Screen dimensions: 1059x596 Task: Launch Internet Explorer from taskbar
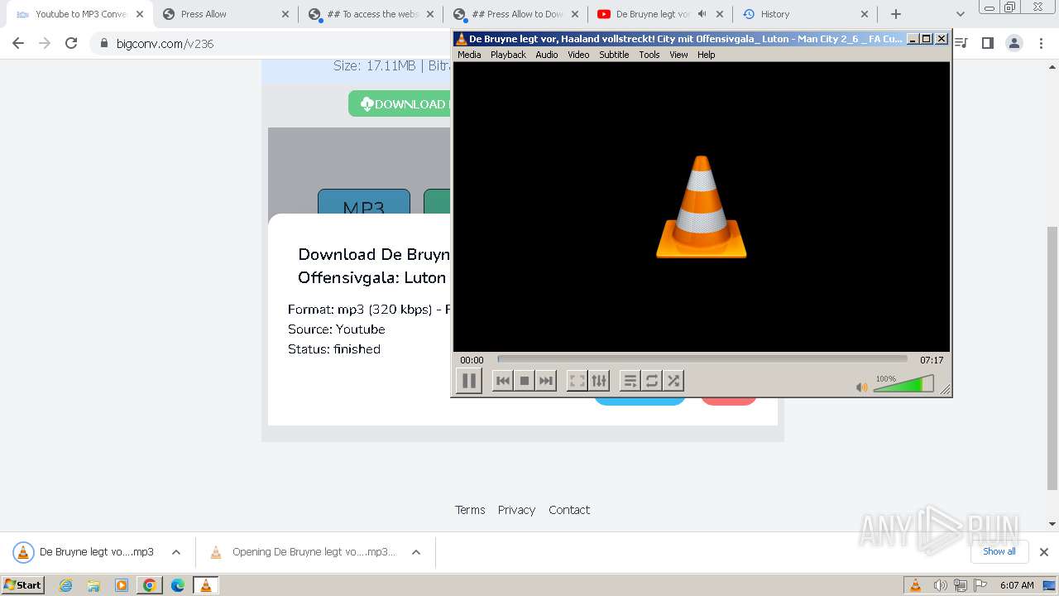click(65, 585)
